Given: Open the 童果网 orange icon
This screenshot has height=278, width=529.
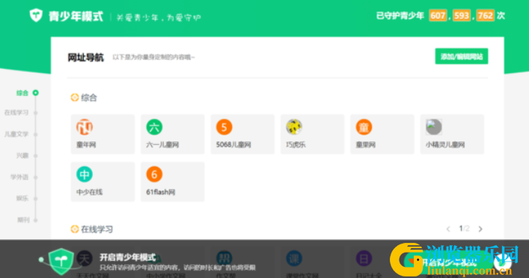Looking at the screenshot, I should tap(364, 127).
